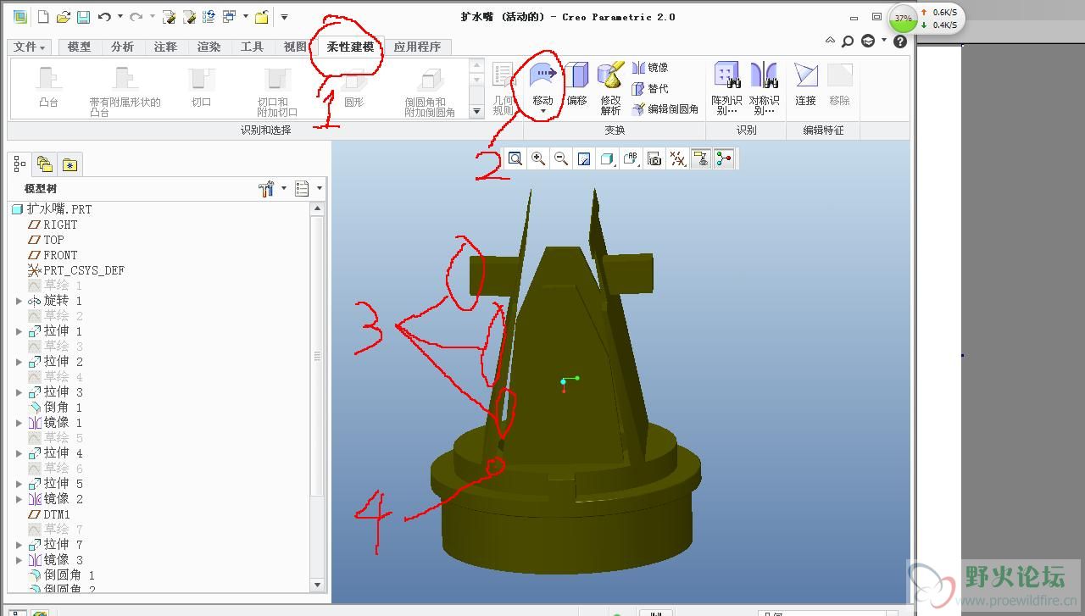Switch to the 分析 (Analysis) tab
This screenshot has width=1085, height=616.
[x=123, y=47]
